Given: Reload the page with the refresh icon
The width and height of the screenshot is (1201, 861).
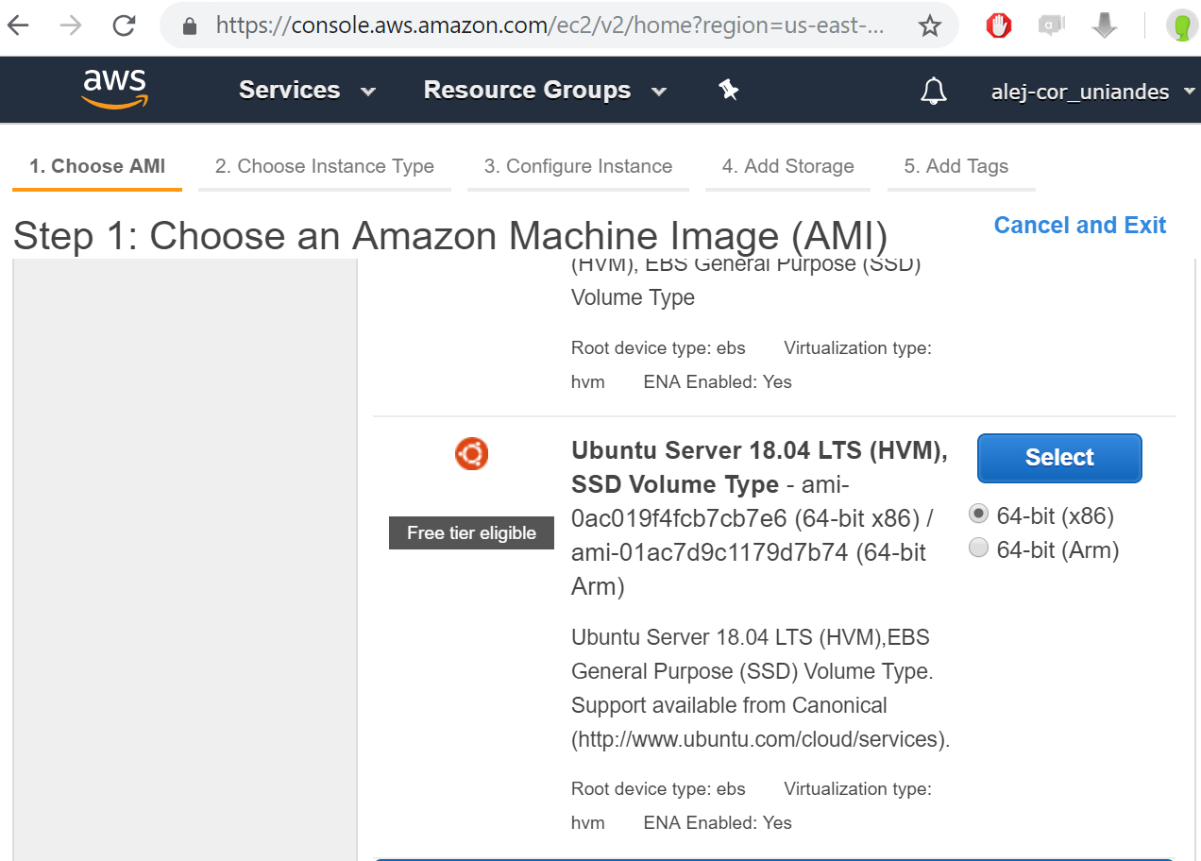Looking at the screenshot, I should pos(124,25).
